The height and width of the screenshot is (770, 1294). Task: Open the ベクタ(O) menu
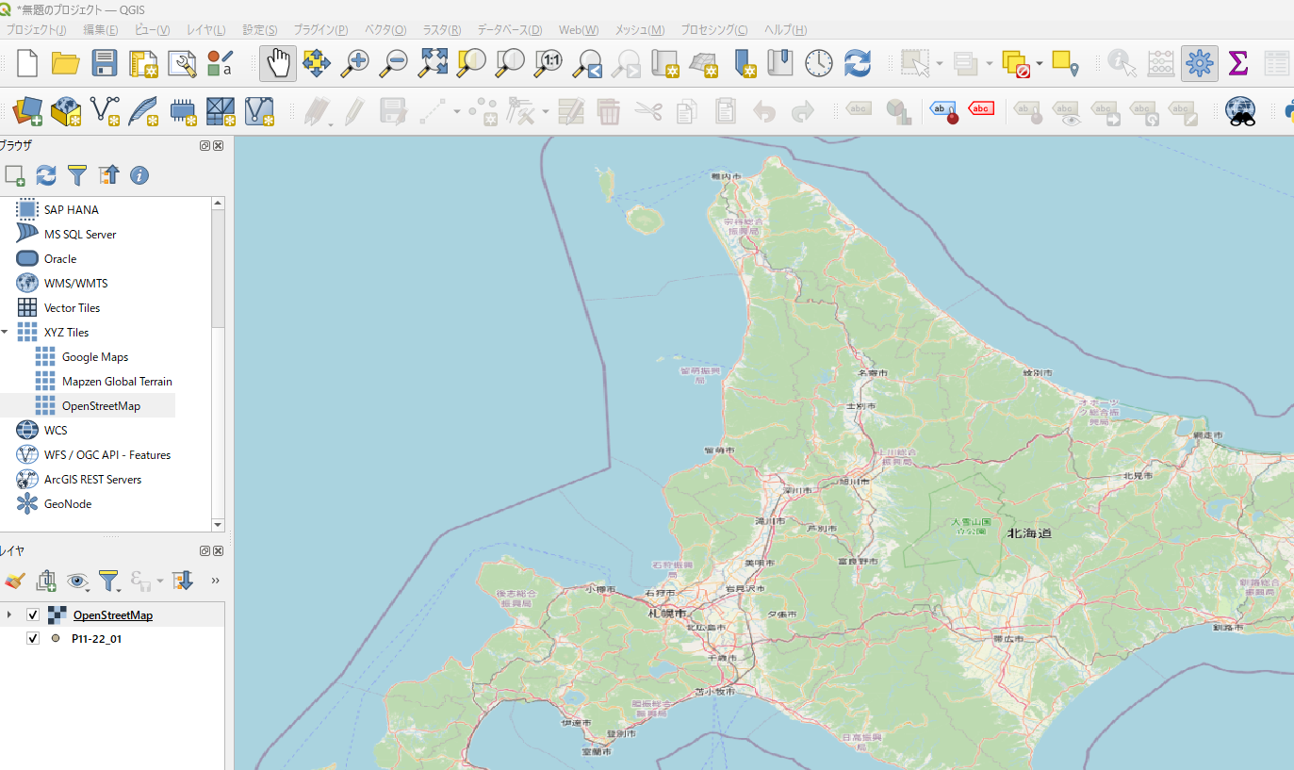pos(385,30)
